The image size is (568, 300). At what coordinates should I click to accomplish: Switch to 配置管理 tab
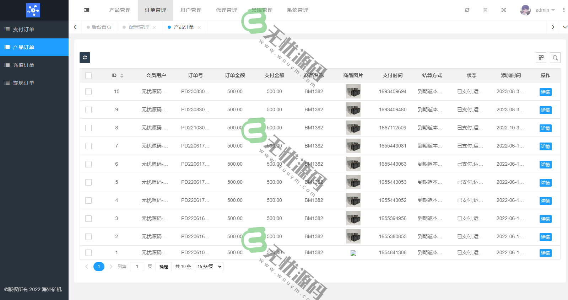tap(139, 27)
